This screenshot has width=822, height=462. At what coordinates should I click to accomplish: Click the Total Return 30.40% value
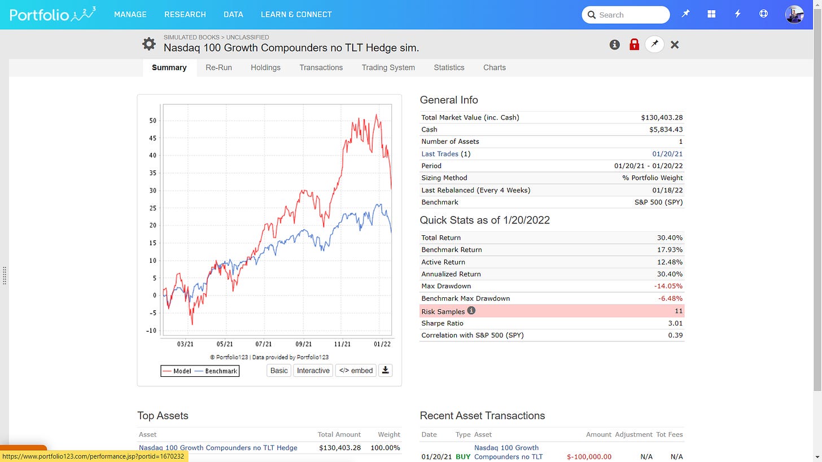[670, 237]
